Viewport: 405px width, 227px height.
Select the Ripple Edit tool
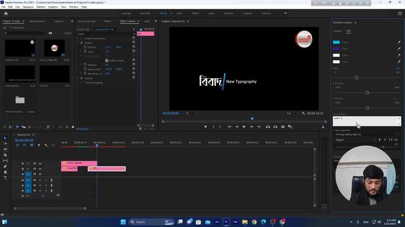tap(5, 149)
